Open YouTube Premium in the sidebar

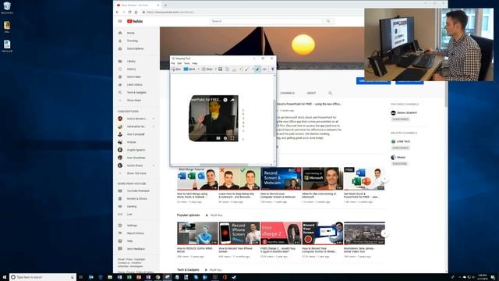[x=137, y=190]
